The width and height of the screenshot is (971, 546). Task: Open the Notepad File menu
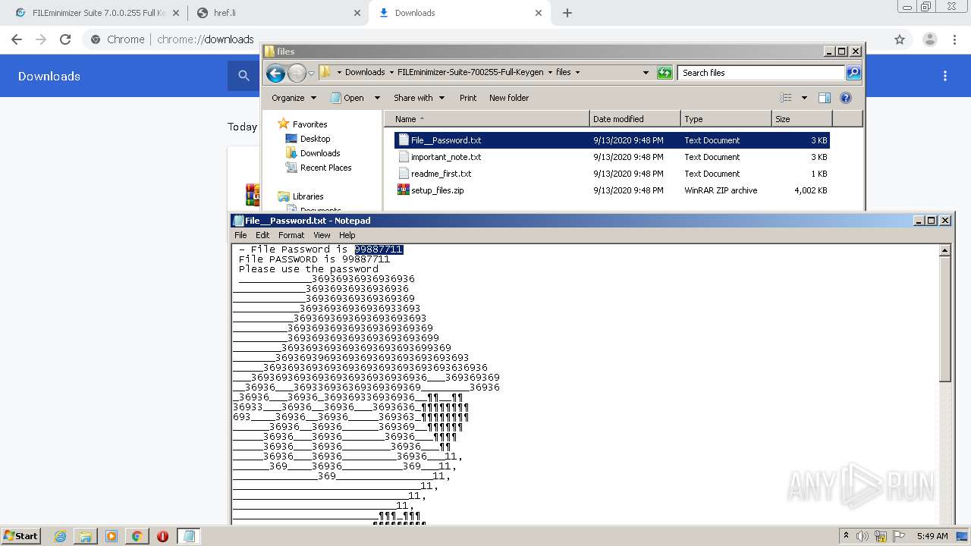click(x=240, y=235)
